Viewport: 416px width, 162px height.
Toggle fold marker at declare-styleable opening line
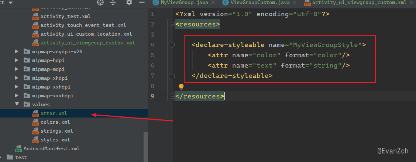point(172,45)
